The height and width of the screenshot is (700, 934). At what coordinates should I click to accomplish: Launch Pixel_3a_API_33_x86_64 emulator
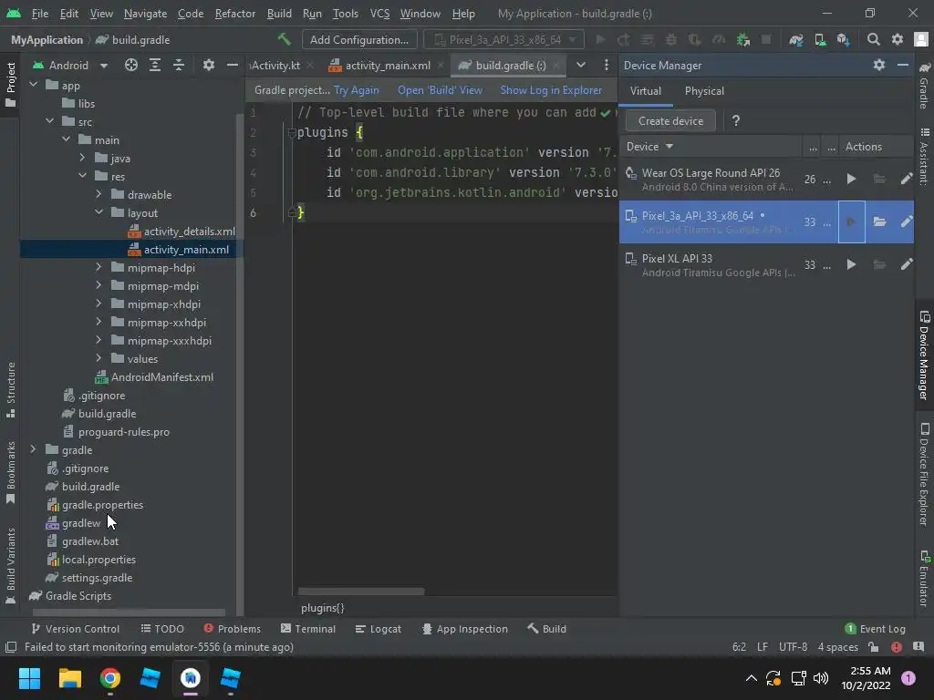pyautogui.click(x=852, y=221)
